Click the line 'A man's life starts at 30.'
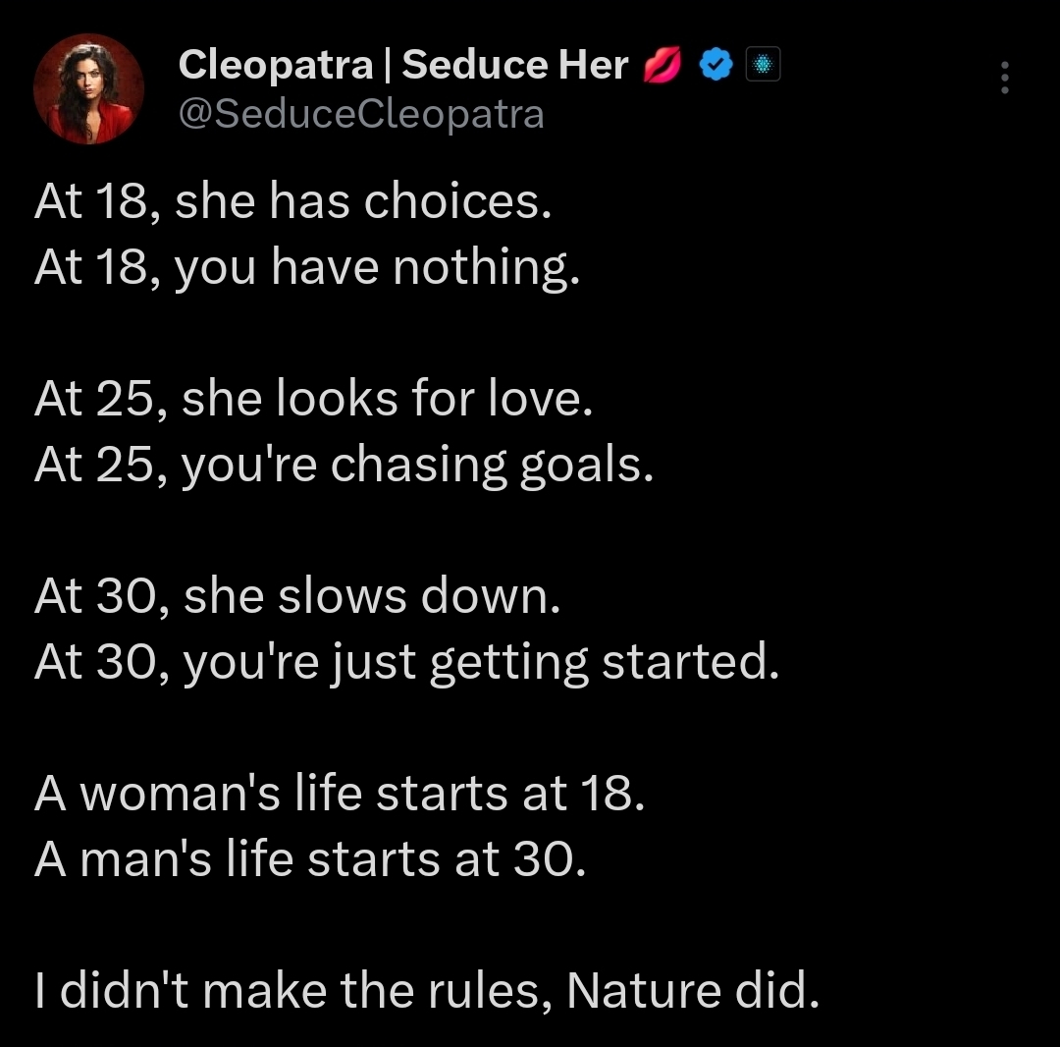Screen dimensions: 1060x1047 [x=310, y=859]
